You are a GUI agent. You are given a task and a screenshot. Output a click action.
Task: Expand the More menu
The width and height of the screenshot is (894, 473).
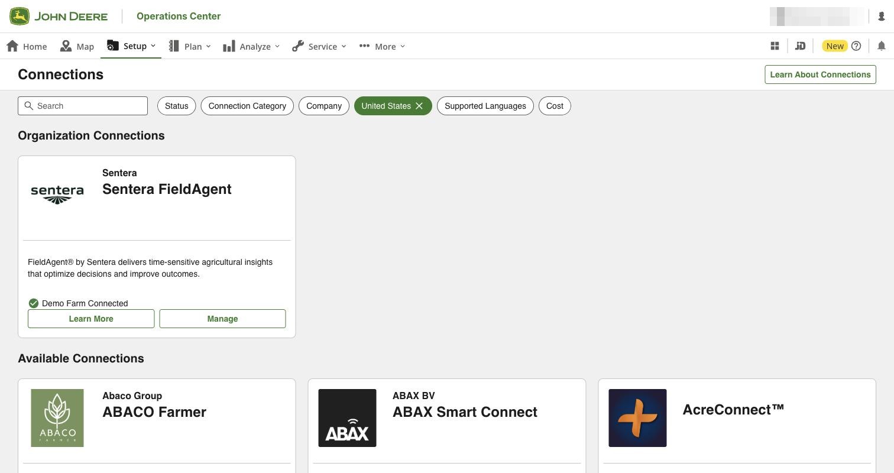pos(382,46)
